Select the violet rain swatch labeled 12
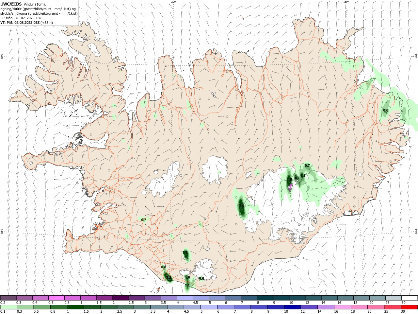Image resolution: width=418 pixels, height=314 pixels. (309, 307)
